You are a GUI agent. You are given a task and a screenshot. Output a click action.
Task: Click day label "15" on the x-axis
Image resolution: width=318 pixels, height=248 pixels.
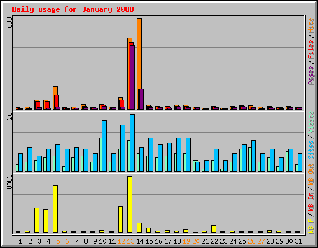point(149,241)
